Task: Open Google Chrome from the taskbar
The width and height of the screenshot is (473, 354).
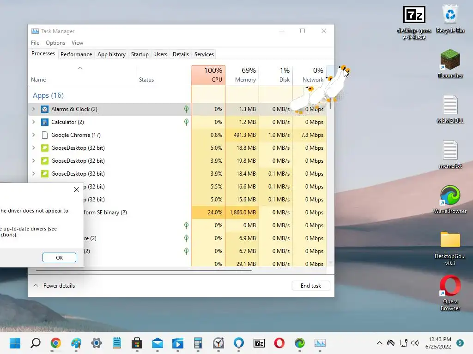Action: click(x=56, y=343)
